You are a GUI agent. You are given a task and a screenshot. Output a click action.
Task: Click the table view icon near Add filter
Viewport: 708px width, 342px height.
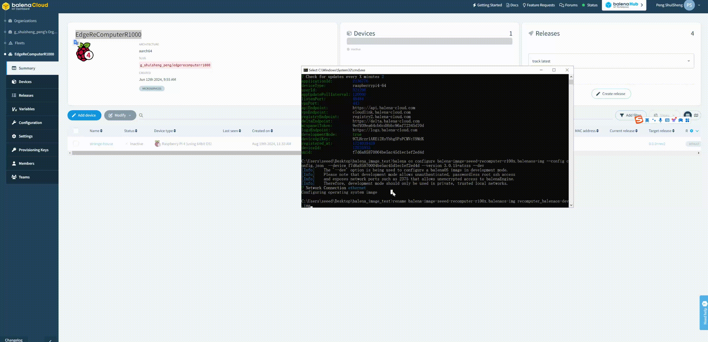pos(688,115)
